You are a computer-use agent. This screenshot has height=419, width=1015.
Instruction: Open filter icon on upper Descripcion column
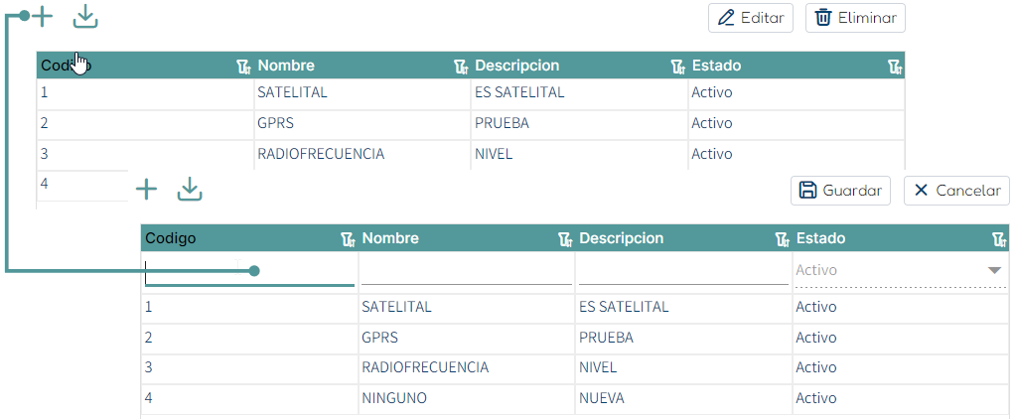pos(677,67)
